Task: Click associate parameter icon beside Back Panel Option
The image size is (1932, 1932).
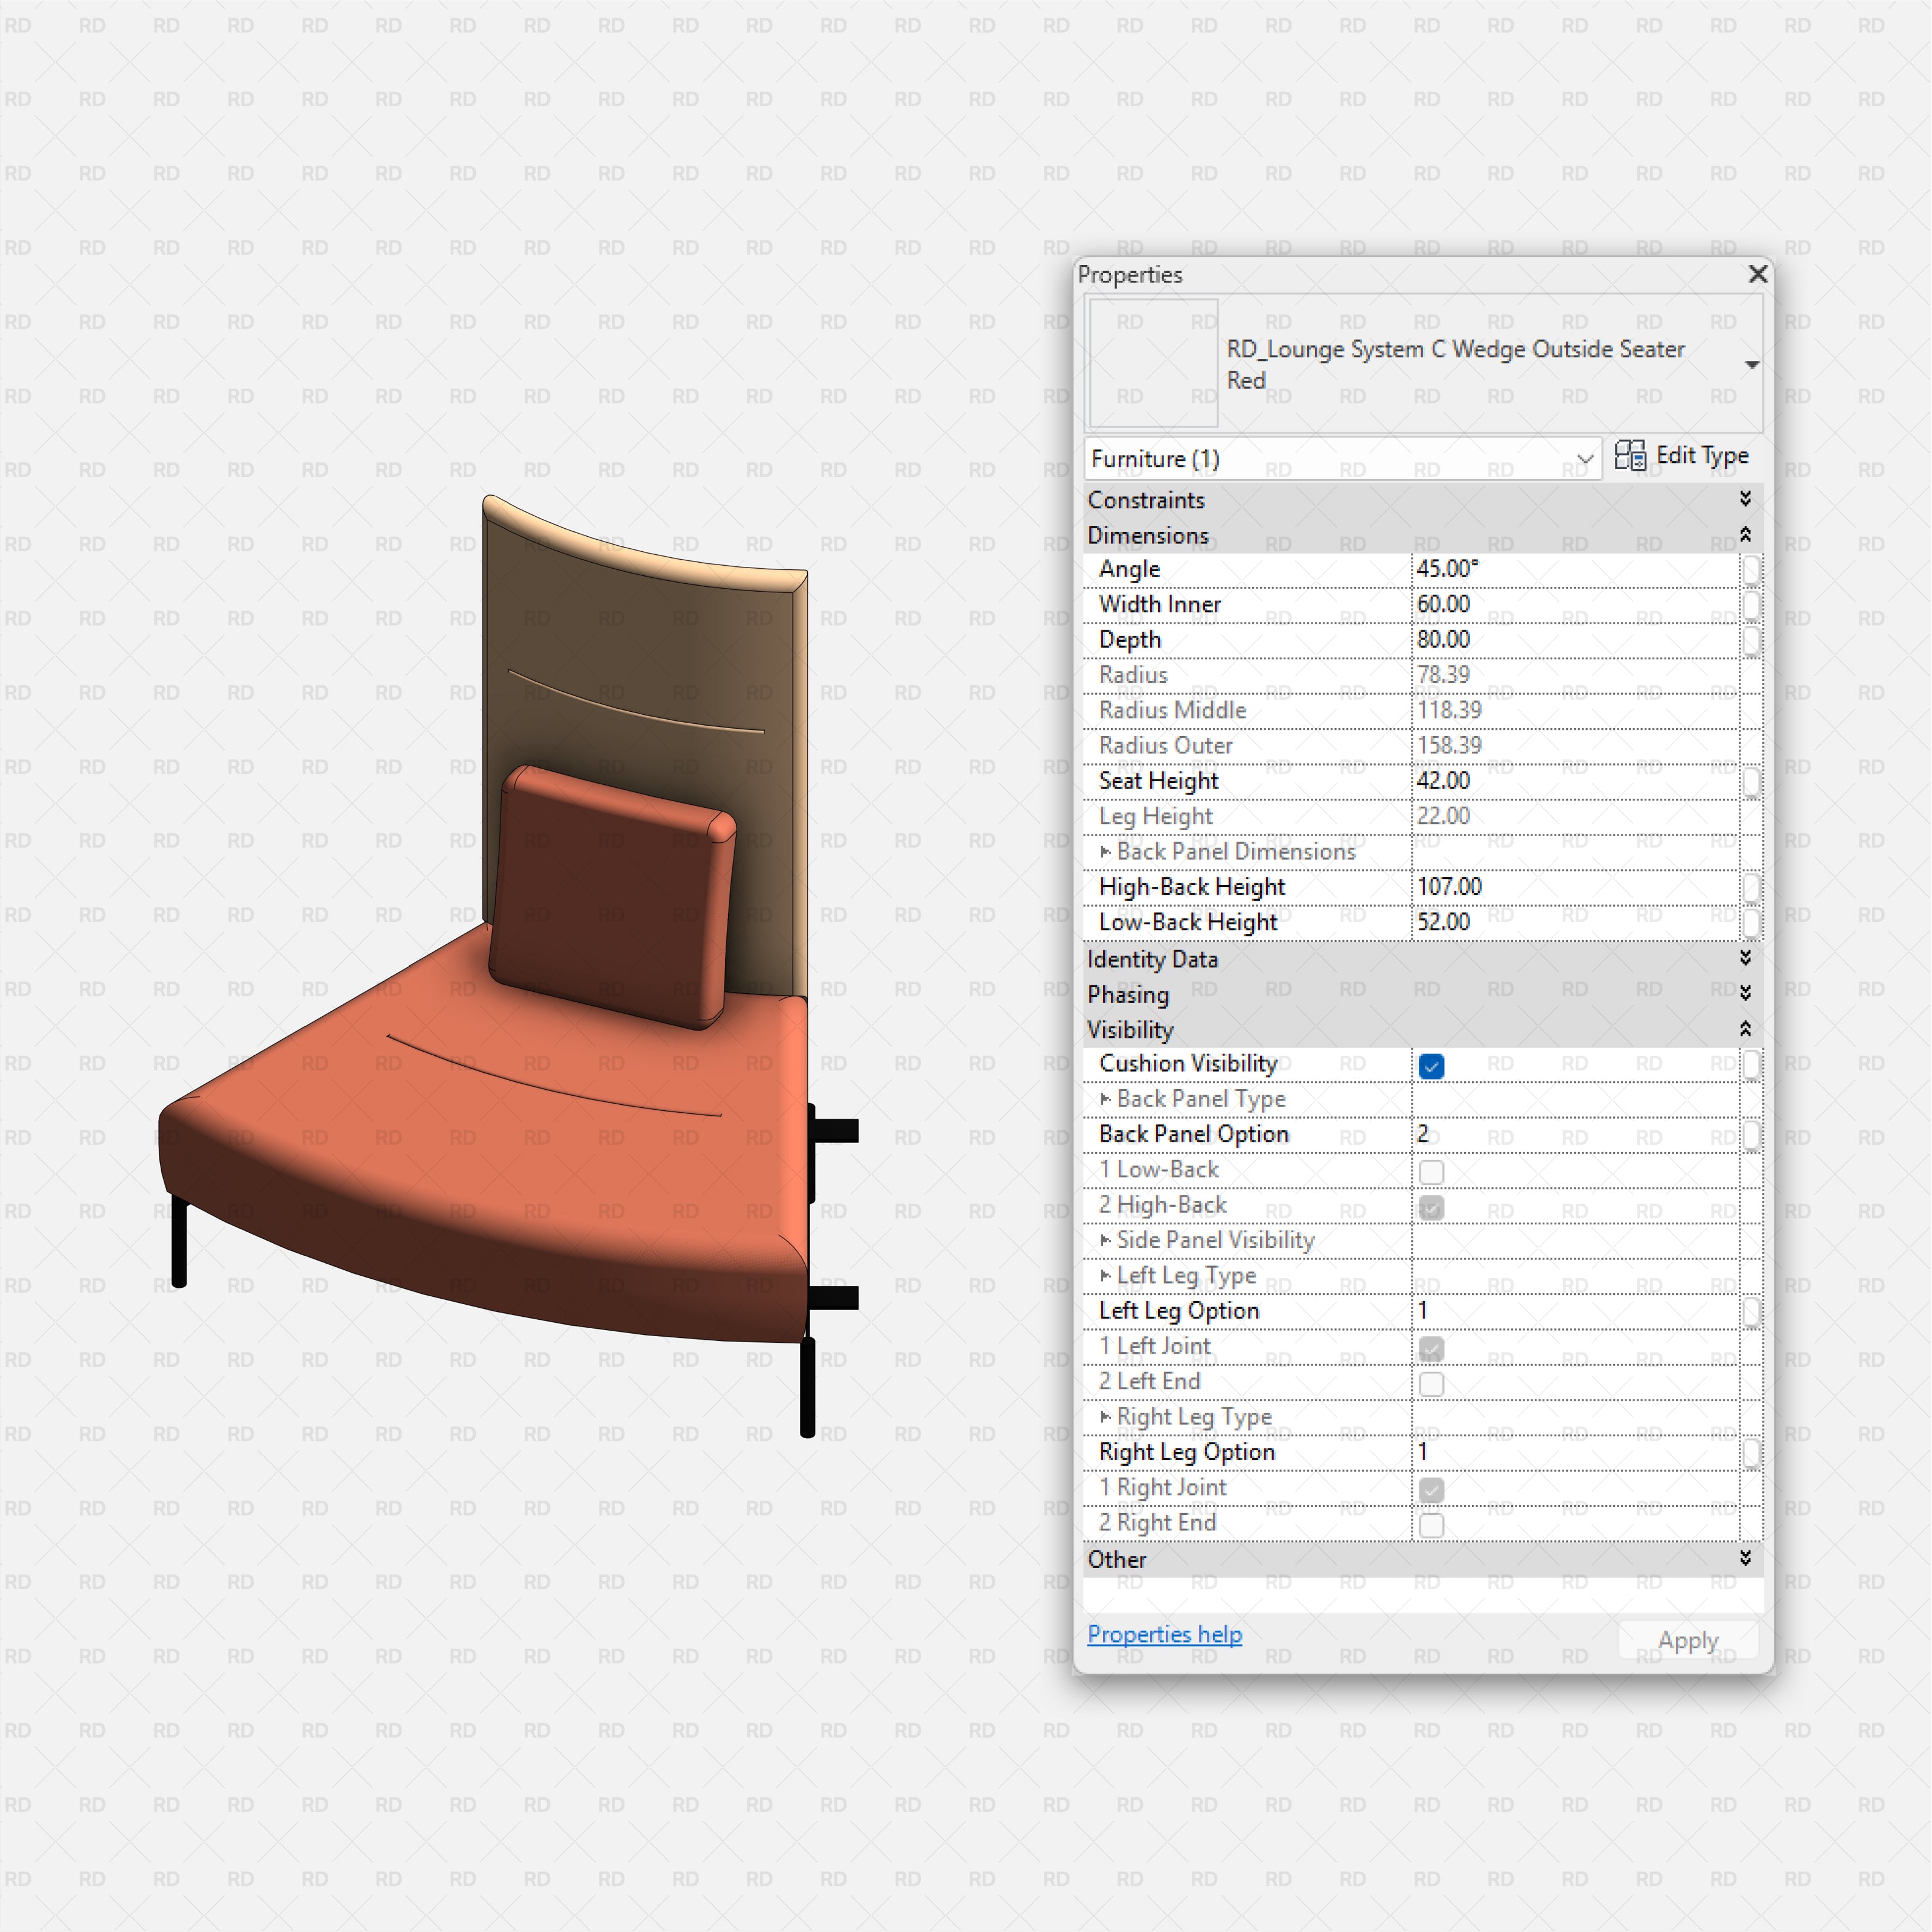Action: click(1751, 1134)
